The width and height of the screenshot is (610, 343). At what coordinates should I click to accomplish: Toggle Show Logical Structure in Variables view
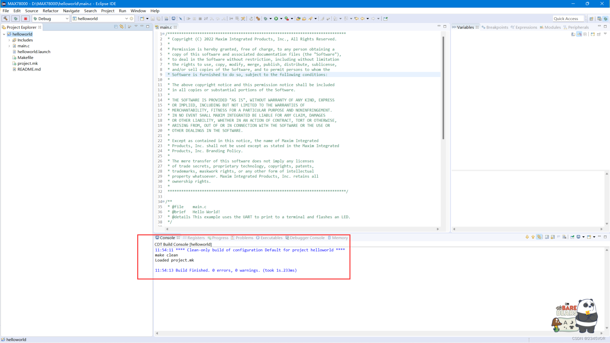pos(579,34)
